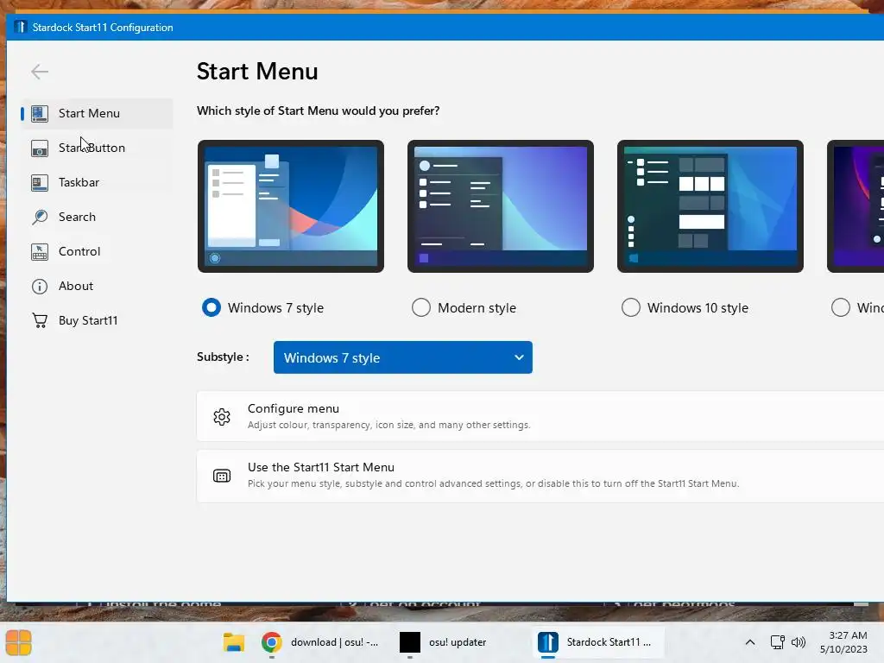Select the Modern style radio button
Screen dimensions: 884x663
421,308
